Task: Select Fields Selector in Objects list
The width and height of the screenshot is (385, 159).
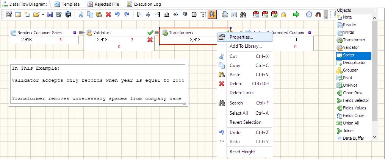Action: point(354,100)
